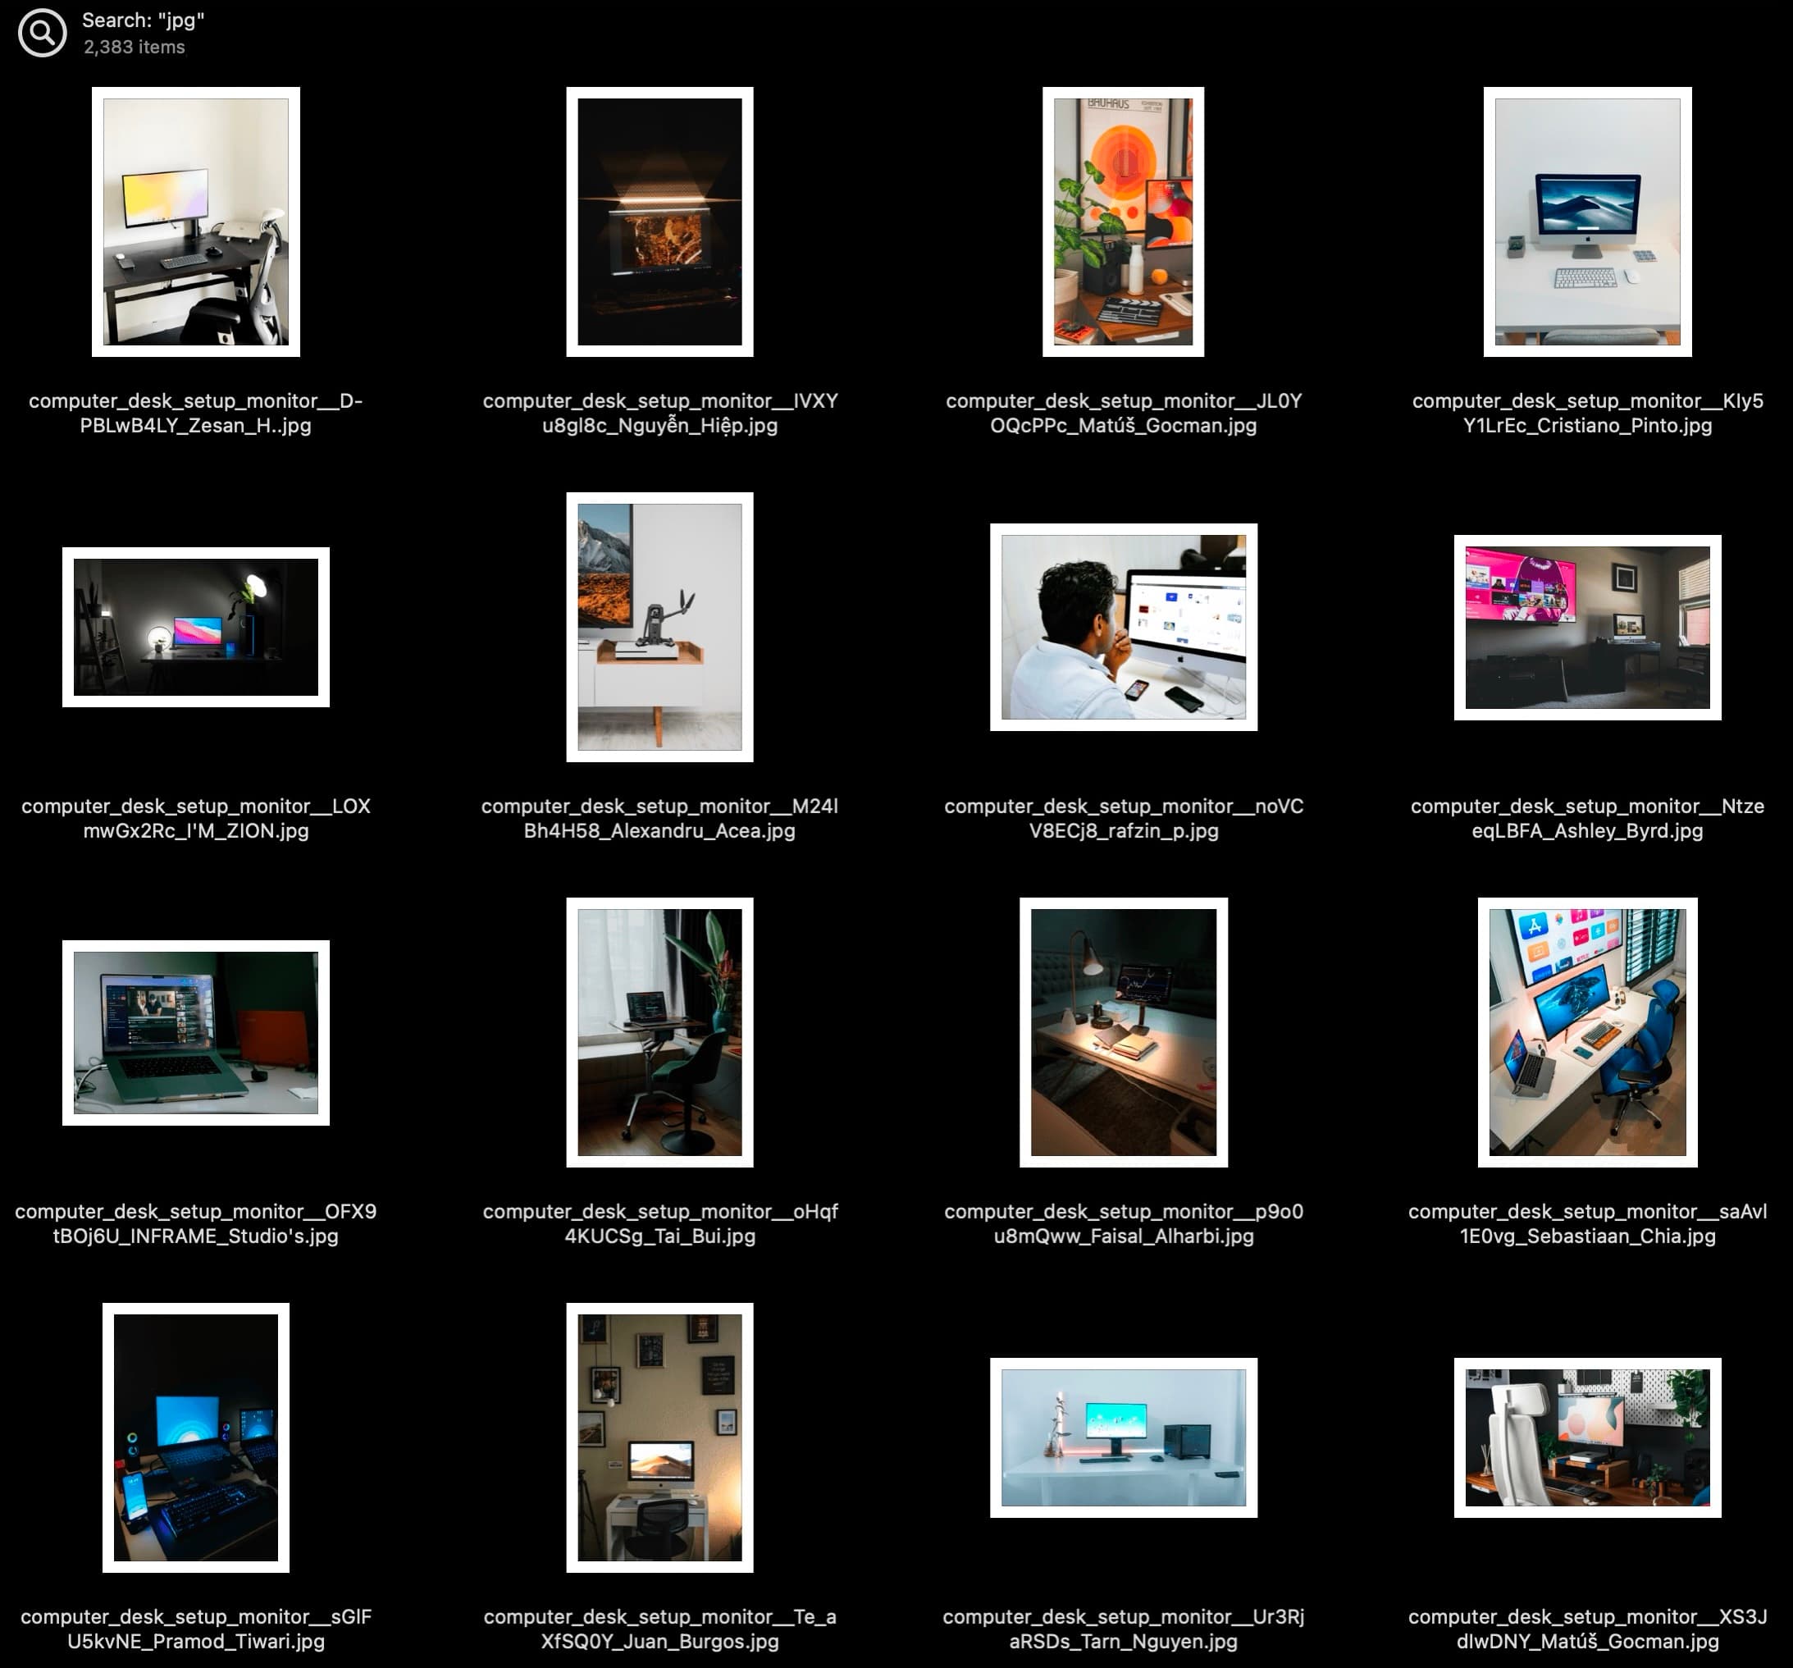This screenshot has height=1668, width=1793.
Task: Select the Matúš_Gocman Bauhaus poster image
Action: click(x=1122, y=219)
